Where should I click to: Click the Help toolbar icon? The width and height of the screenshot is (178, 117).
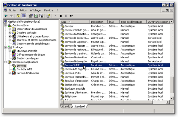[x=48, y=16]
